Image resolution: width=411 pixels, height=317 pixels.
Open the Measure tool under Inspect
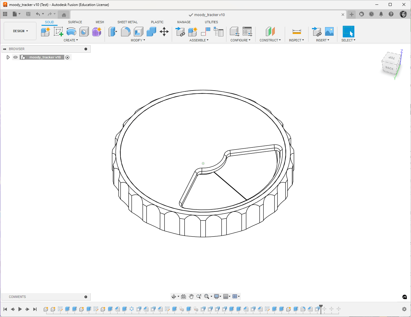pyautogui.click(x=297, y=31)
